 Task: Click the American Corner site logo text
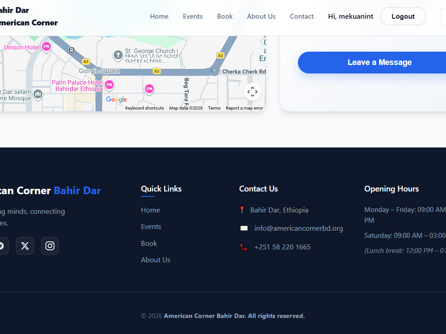29,16
